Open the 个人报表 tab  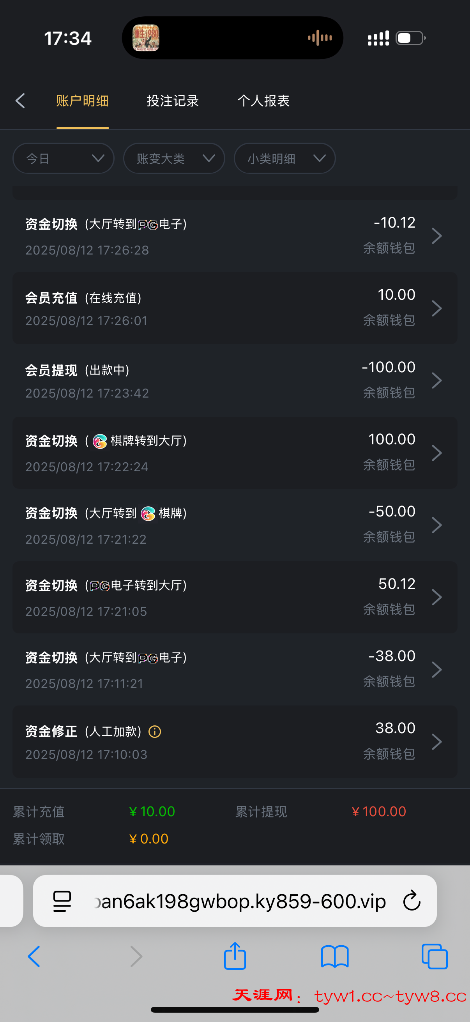pos(263,101)
